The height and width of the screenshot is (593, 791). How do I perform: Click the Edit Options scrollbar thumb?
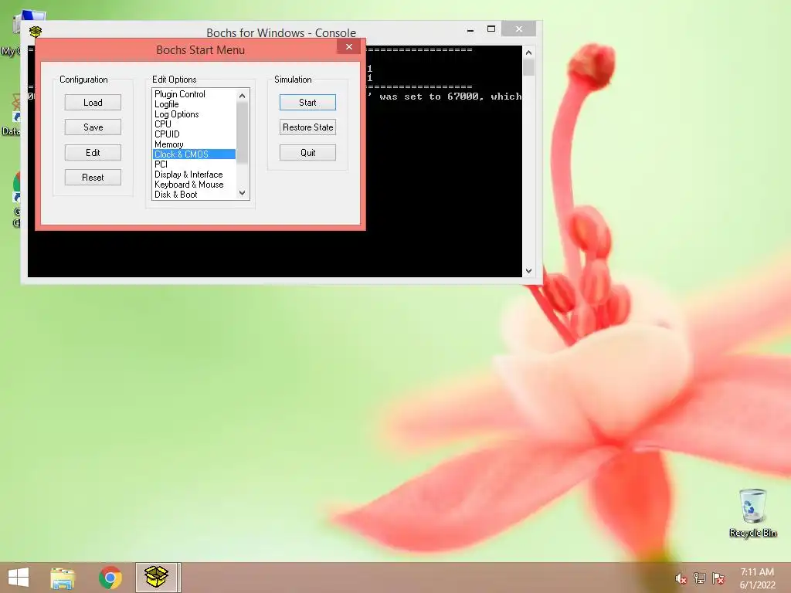[242, 133]
